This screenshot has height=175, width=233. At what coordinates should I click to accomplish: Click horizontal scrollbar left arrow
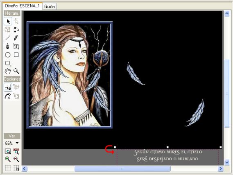point(25,168)
